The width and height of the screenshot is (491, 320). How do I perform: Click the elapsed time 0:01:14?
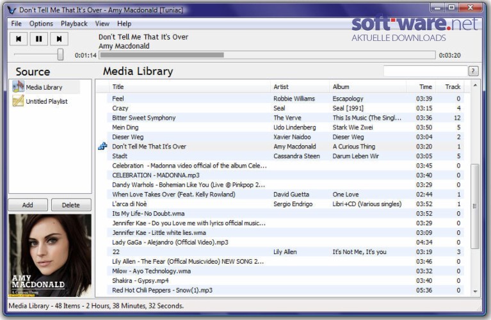[86, 56]
